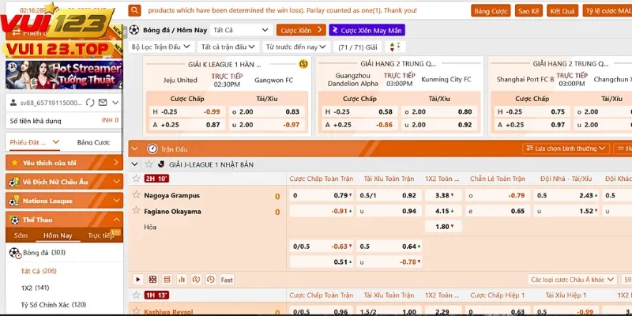Click the Bóng đá soccer ball sidebar icon

click(15, 253)
